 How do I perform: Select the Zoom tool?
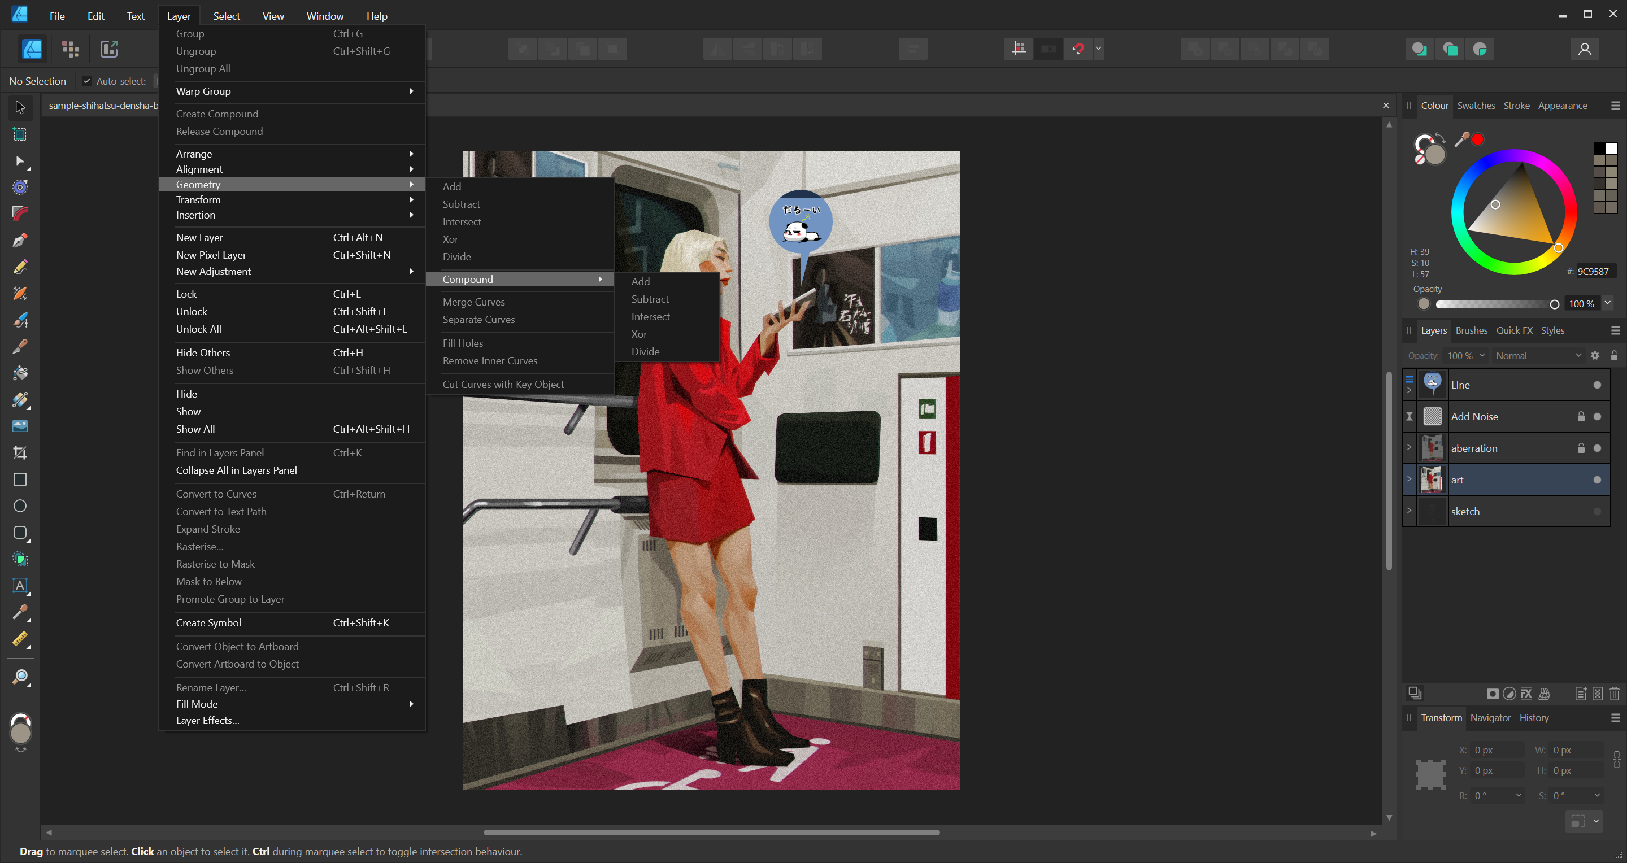(20, 677)
